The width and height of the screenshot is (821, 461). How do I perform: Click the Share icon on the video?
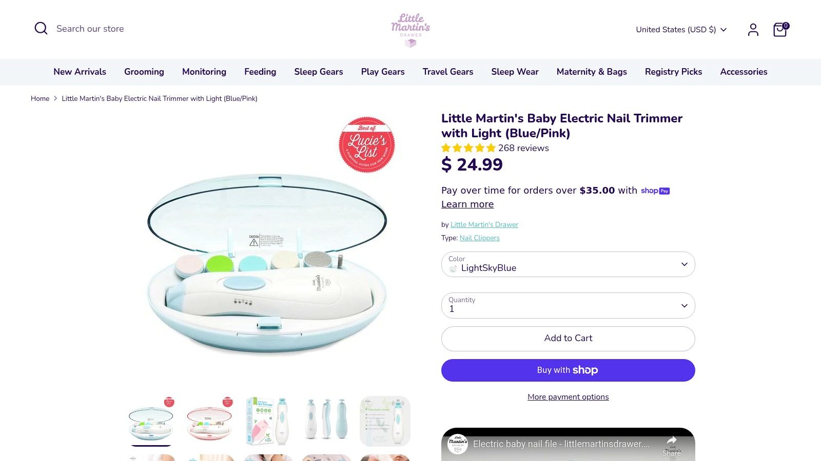coord(672,439)
